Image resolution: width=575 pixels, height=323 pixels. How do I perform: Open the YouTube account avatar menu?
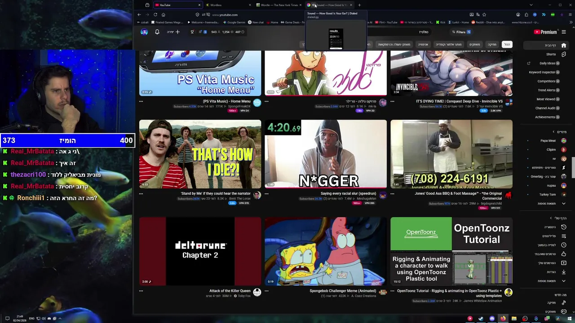[x=144, y=32]
